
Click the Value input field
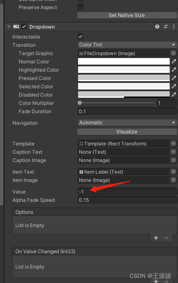point(127,192)
